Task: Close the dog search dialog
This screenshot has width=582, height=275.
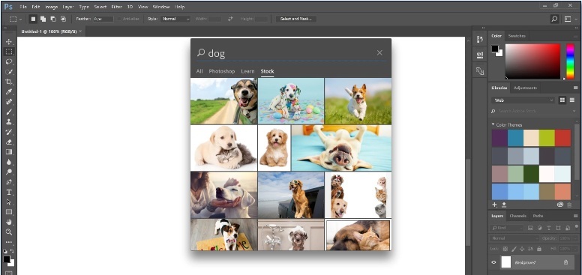Action: click(x=379, y=52)
